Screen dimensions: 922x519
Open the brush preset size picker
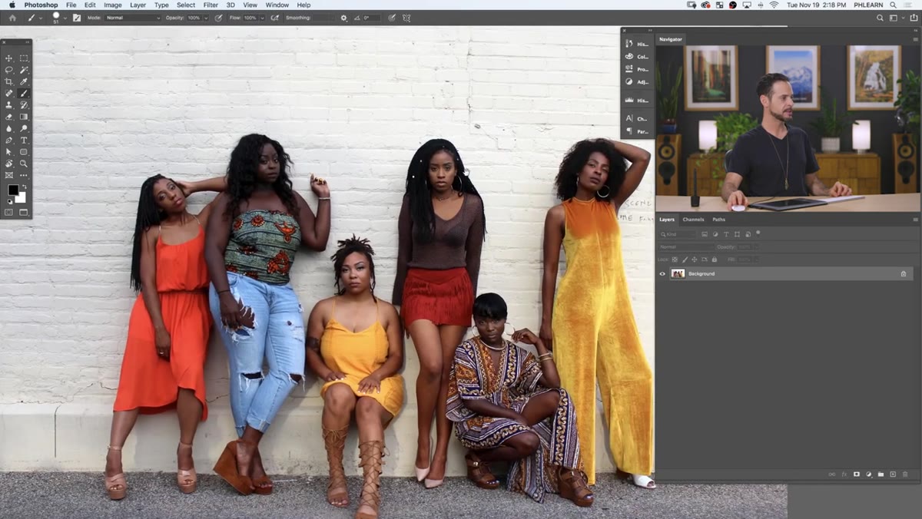[58, 18]
